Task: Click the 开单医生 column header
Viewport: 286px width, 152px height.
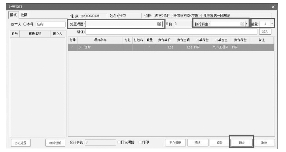Action: point(221,40)
